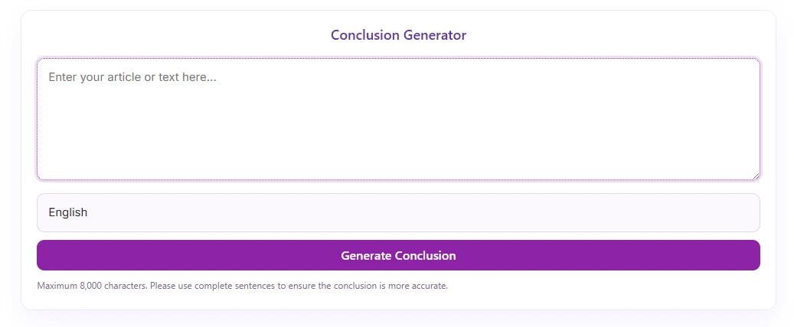Click the Conclusion Generator heading
This screenshot has width=794, height=327.
click(x=398, y=35)
